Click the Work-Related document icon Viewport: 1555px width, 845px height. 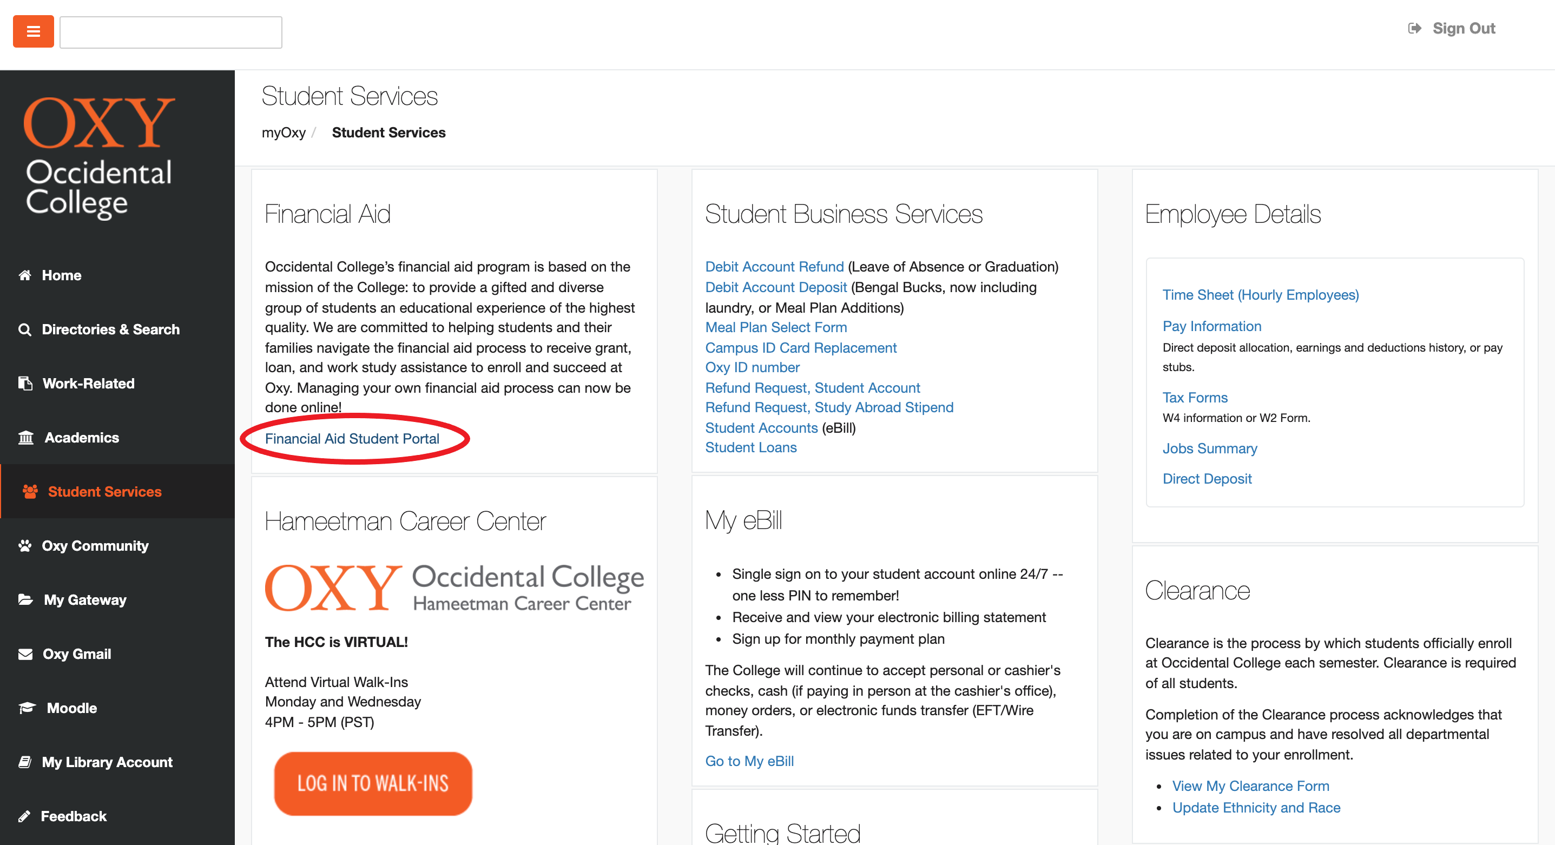point(25,383)
